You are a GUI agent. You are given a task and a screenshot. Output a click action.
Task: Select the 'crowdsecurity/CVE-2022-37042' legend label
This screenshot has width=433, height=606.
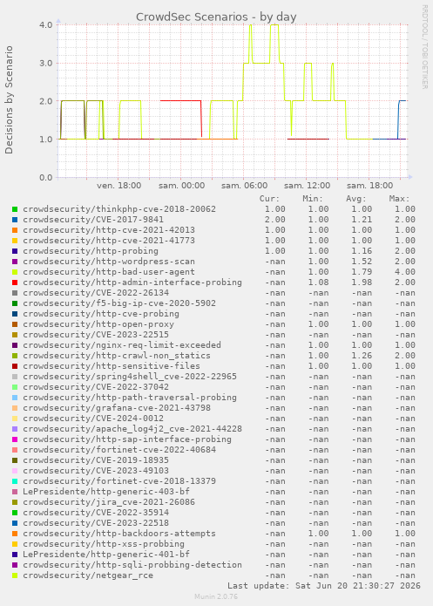[96, 387]
